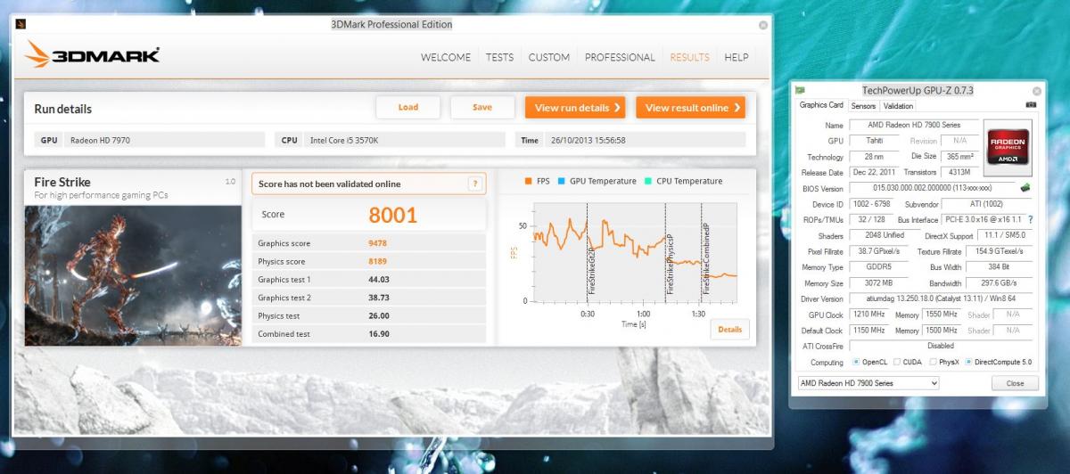Click View run details button
The image size is (1070, 474).
575,107
